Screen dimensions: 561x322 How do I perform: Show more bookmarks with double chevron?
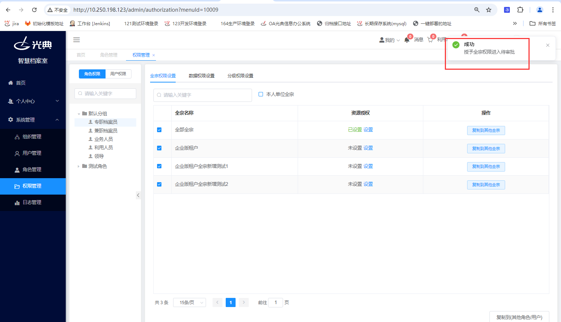(x=515, y=23)
